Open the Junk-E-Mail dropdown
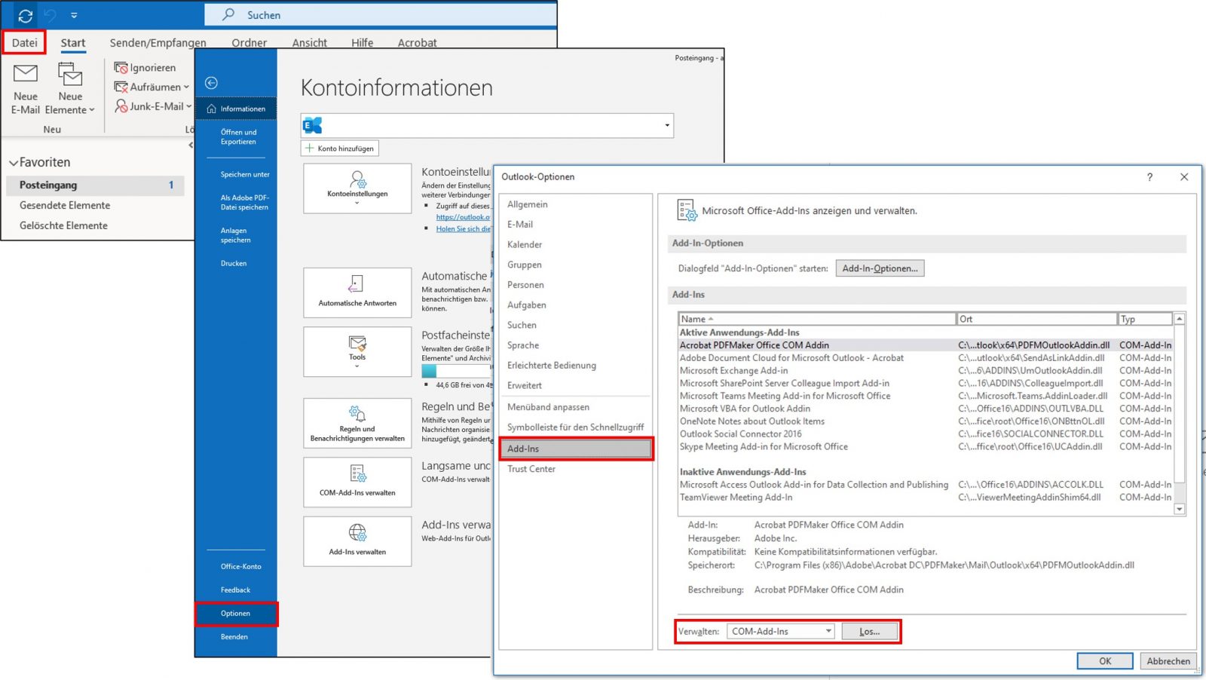This screenshot has width=1206, height=680. coord(153,106)
